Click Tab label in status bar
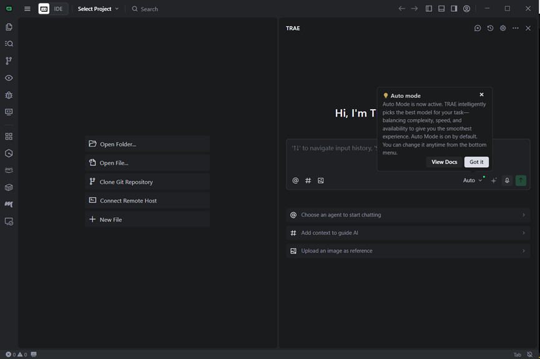The height and width of the screenshot is (359, 540). (x=518, y=355)
